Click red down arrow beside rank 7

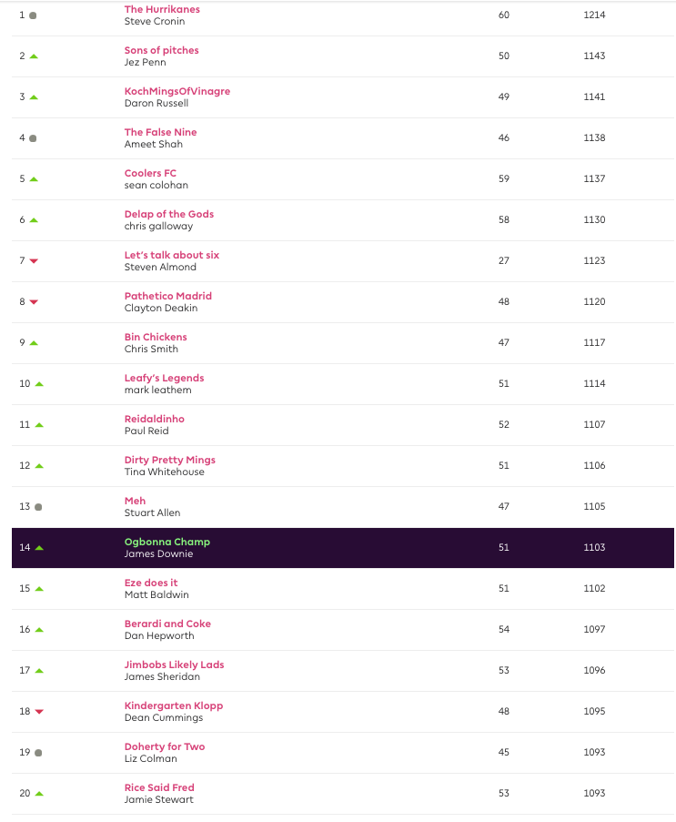coord(34,261)
